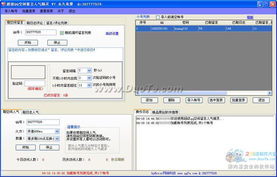Switch to the 操作日志 tab
The image size is (277, 177).
tap(142, 112)
